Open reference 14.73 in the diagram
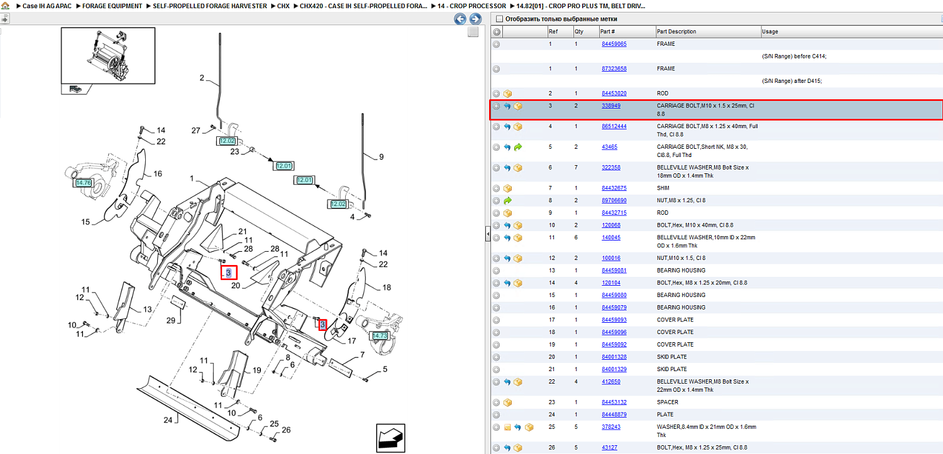 380,335
